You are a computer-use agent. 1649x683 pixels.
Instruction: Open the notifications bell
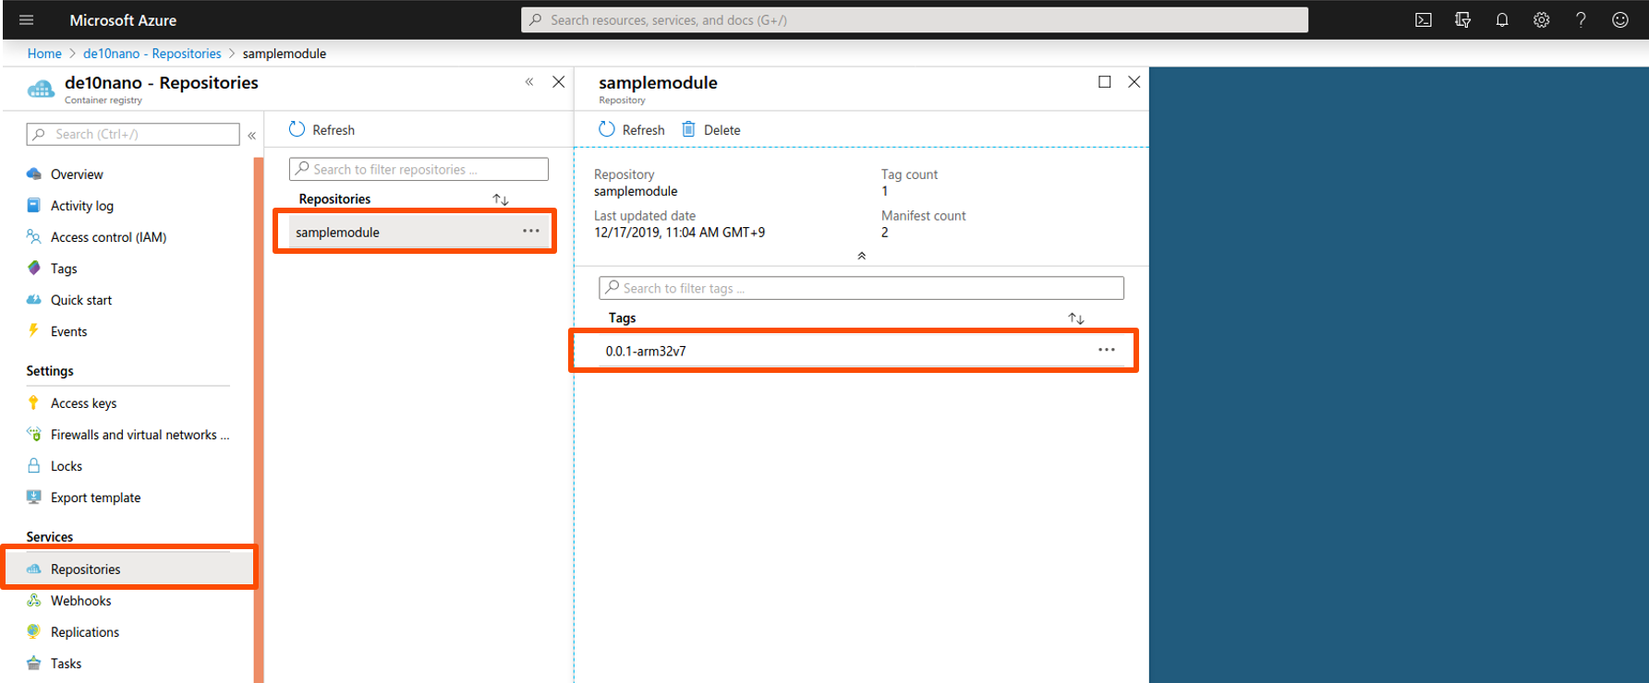[1502, 19]
